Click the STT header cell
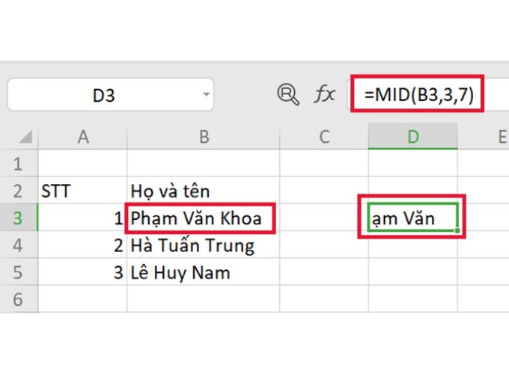The height and width of the screenshot is (374, 509). (x=57, y=191)
